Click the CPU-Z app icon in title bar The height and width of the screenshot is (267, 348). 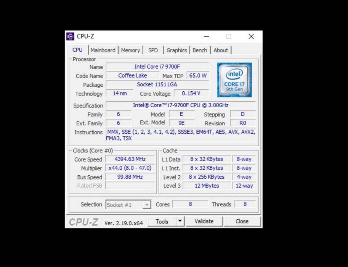click(x=70, y=36)
